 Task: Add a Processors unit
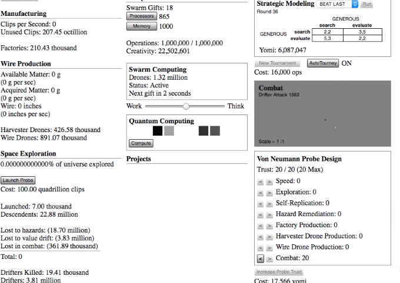coord(141,16)
